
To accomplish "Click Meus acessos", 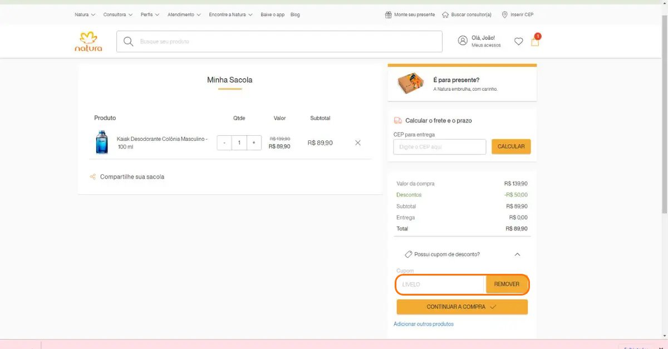I will 486,45.
